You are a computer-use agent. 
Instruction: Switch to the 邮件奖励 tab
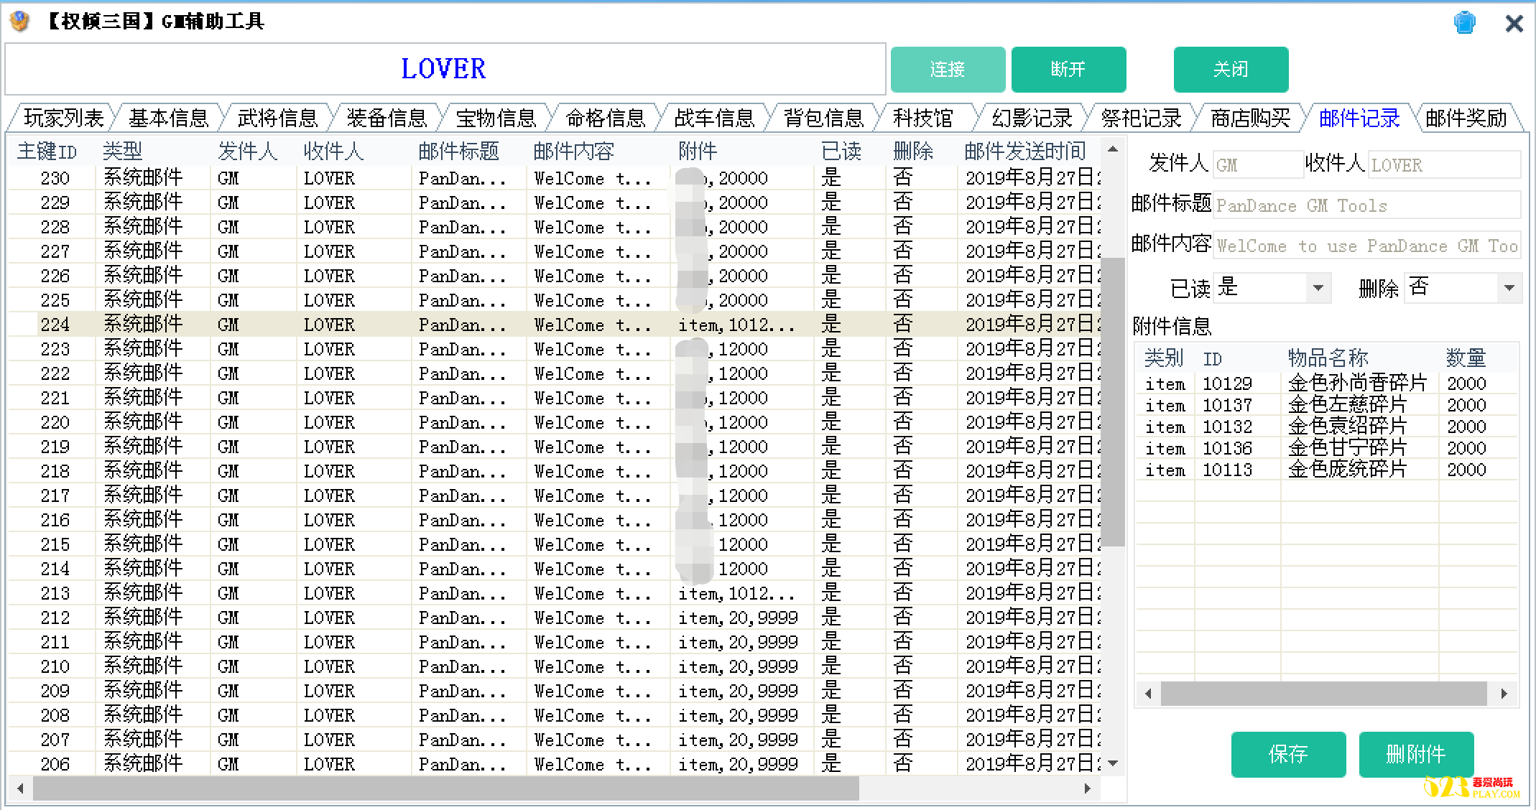coord(1466,118)
